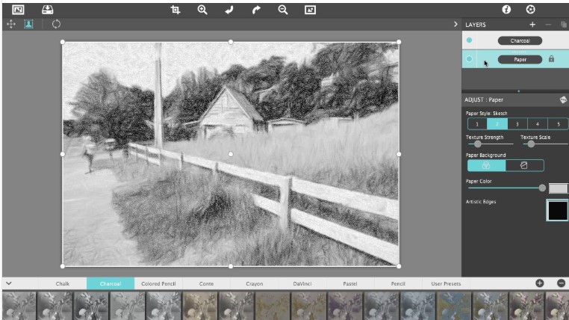Zoom out with the magnifier minus icon
Image resolution: width=569 pixels, height=320 pixels.
pyautogui.click(x=283, y=10)
